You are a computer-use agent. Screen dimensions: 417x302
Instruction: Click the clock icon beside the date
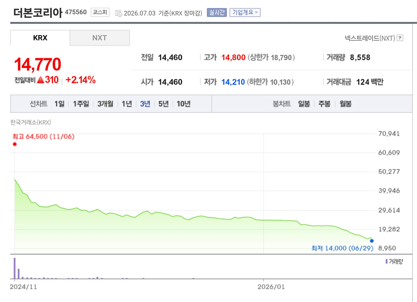pyautogui.click(x=118, y=13)
